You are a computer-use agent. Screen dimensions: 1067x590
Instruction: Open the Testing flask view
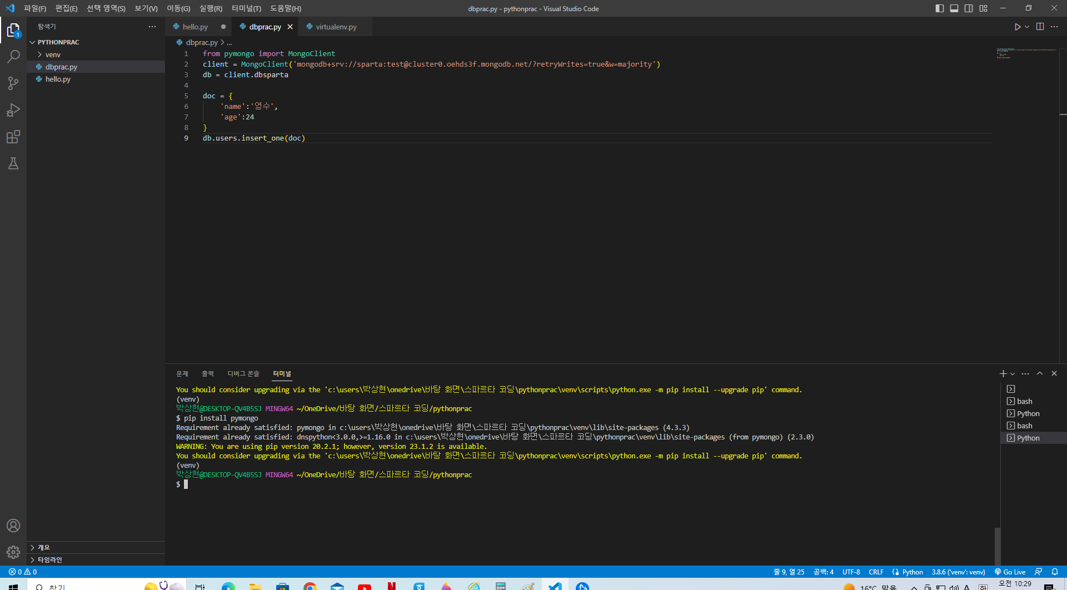(x=13, y=163)
